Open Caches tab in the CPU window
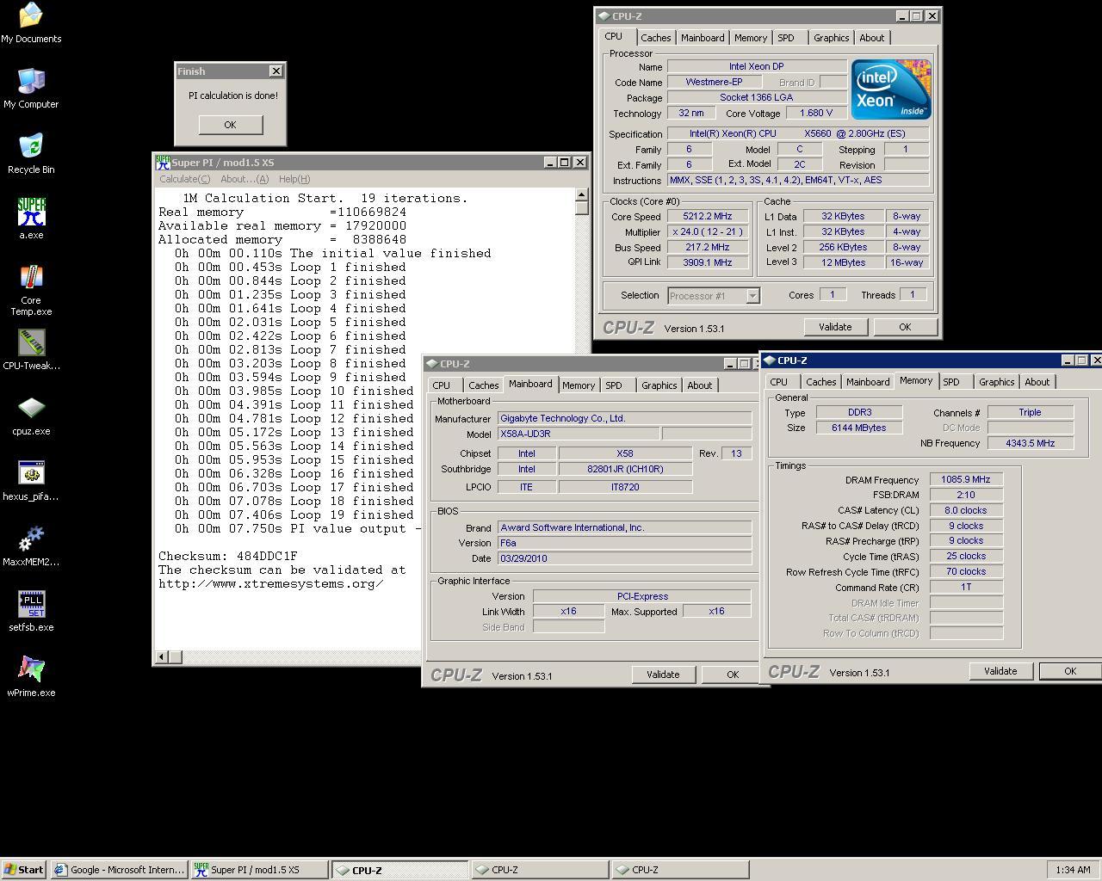The height and width of the screenshot is (881, 1102). [655, 38]
